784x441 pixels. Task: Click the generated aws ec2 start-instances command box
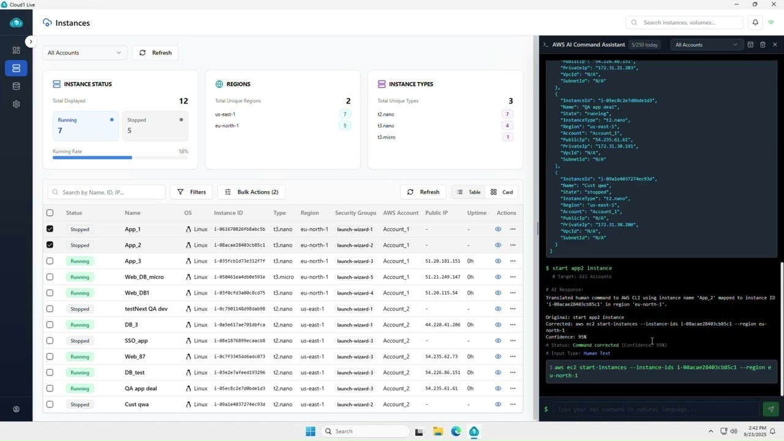click(661, 371)
